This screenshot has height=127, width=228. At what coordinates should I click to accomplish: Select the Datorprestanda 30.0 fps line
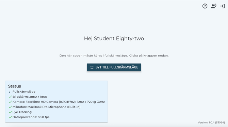click(31, 117)
